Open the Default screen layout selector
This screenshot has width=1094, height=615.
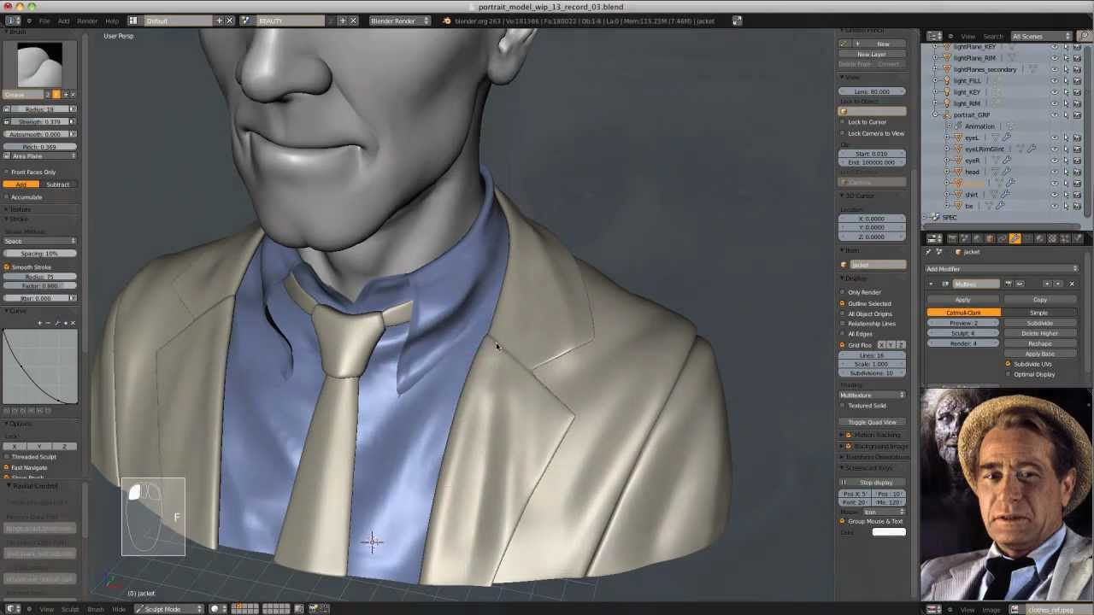click(x=179, y=20)
